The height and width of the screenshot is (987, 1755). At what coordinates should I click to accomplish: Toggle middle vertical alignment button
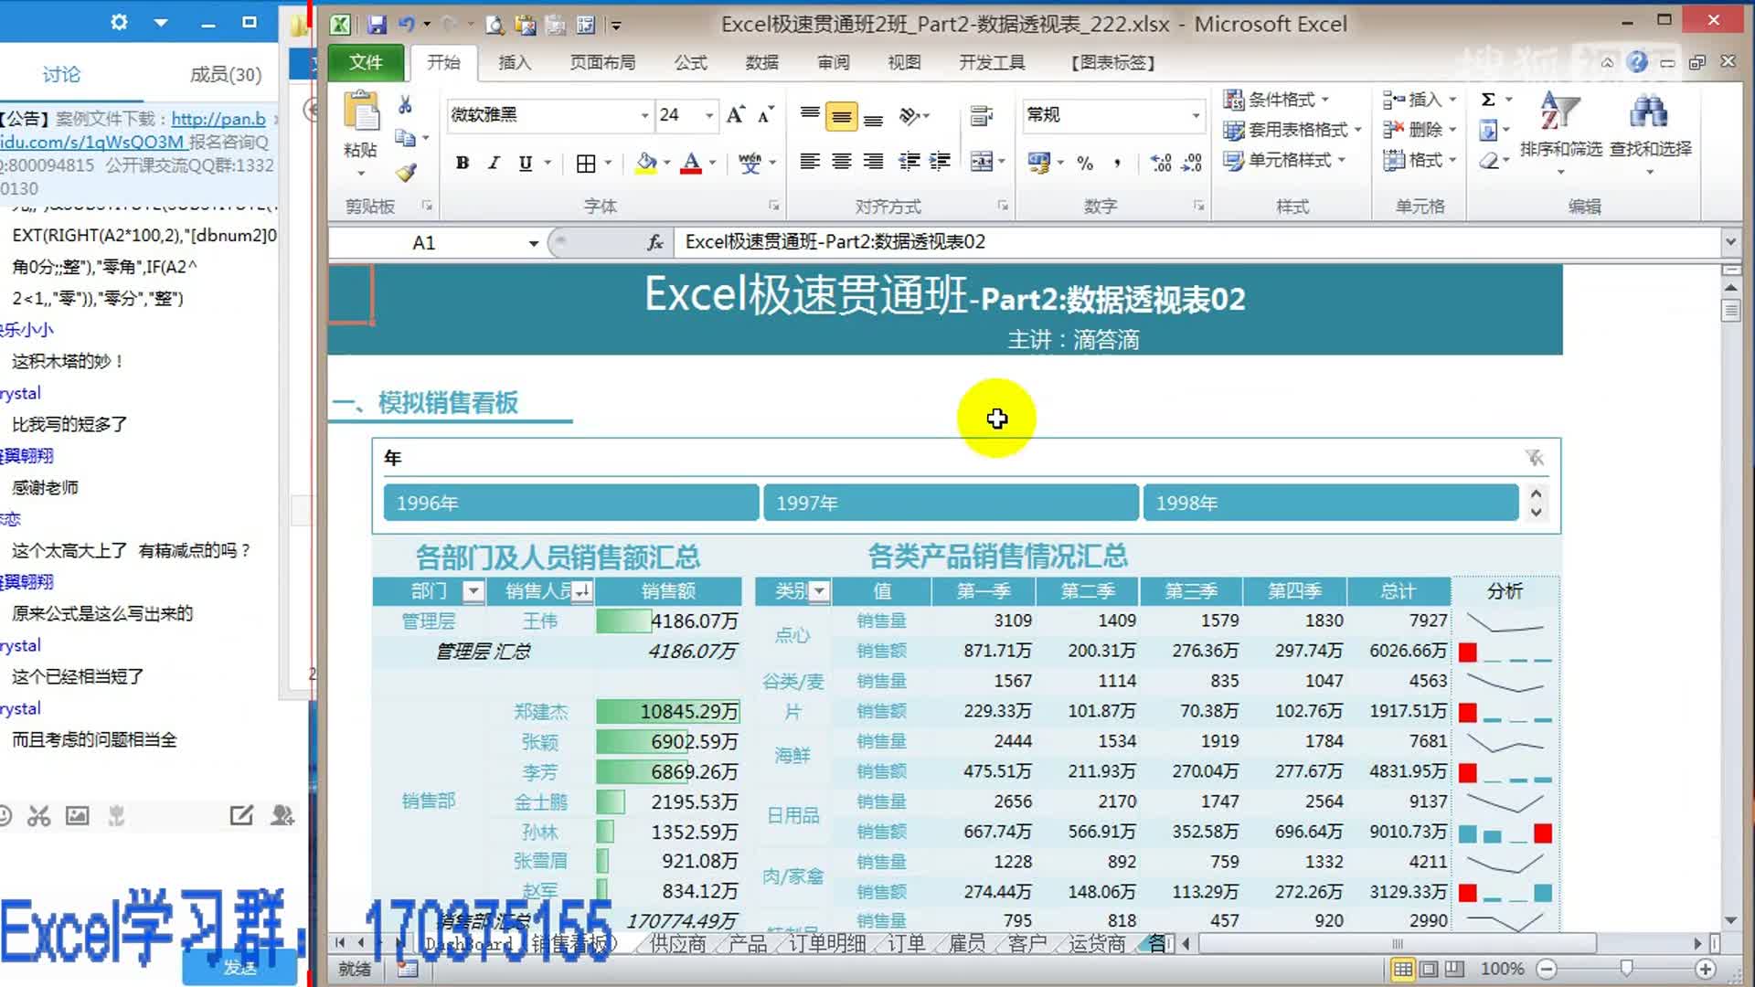[841, 116]
